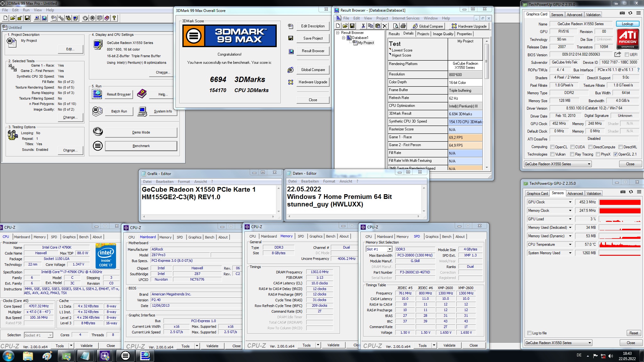This screenshot has height=362, width=644.
Task: Click BIOS export share icon in GPU-Z
Action: 618,54
